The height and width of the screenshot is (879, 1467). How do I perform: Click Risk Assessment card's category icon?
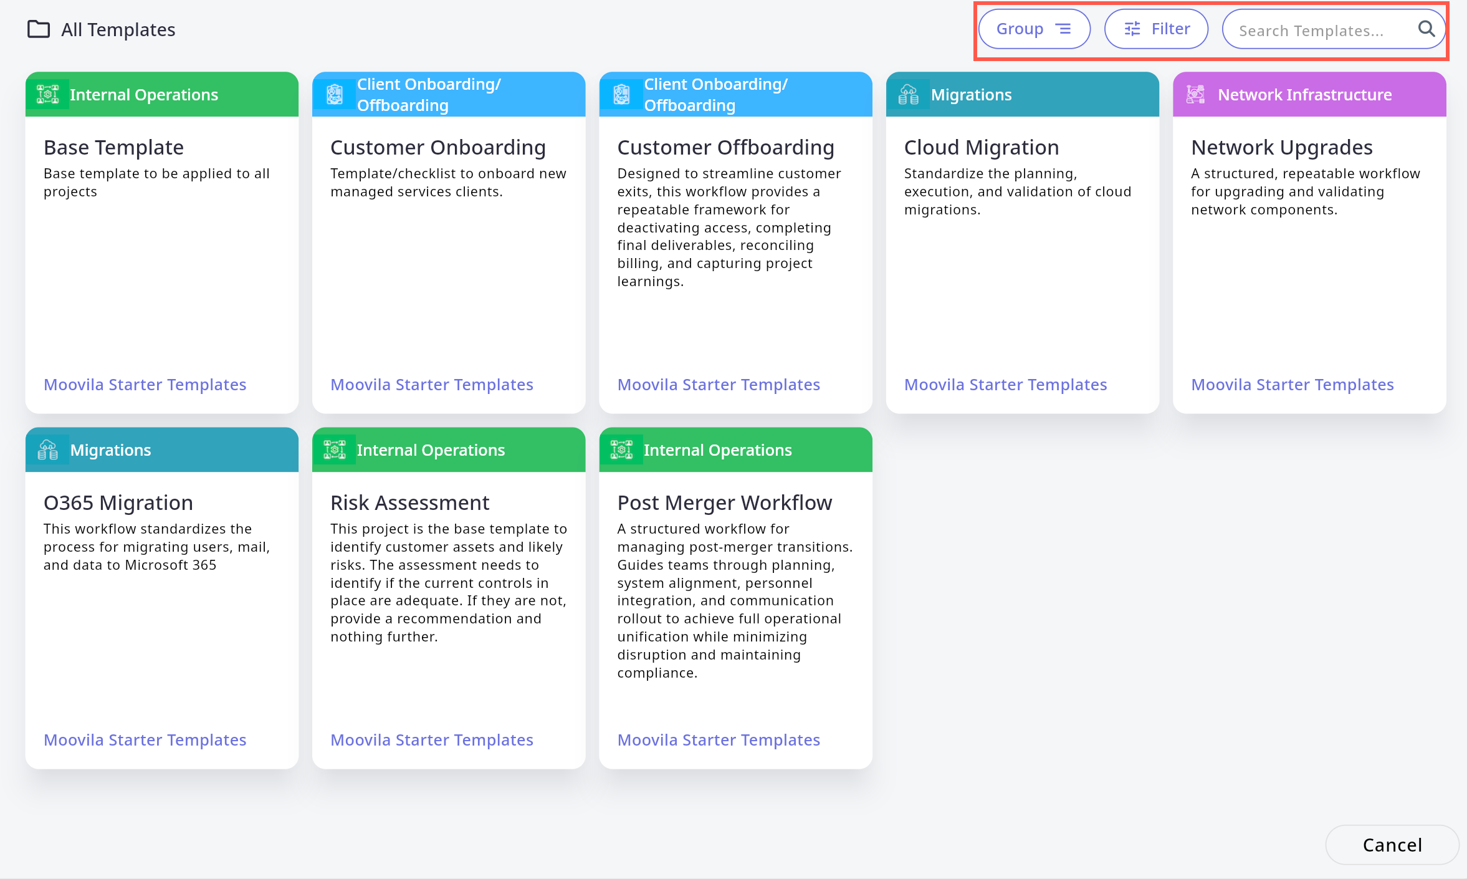coord(335,449)
